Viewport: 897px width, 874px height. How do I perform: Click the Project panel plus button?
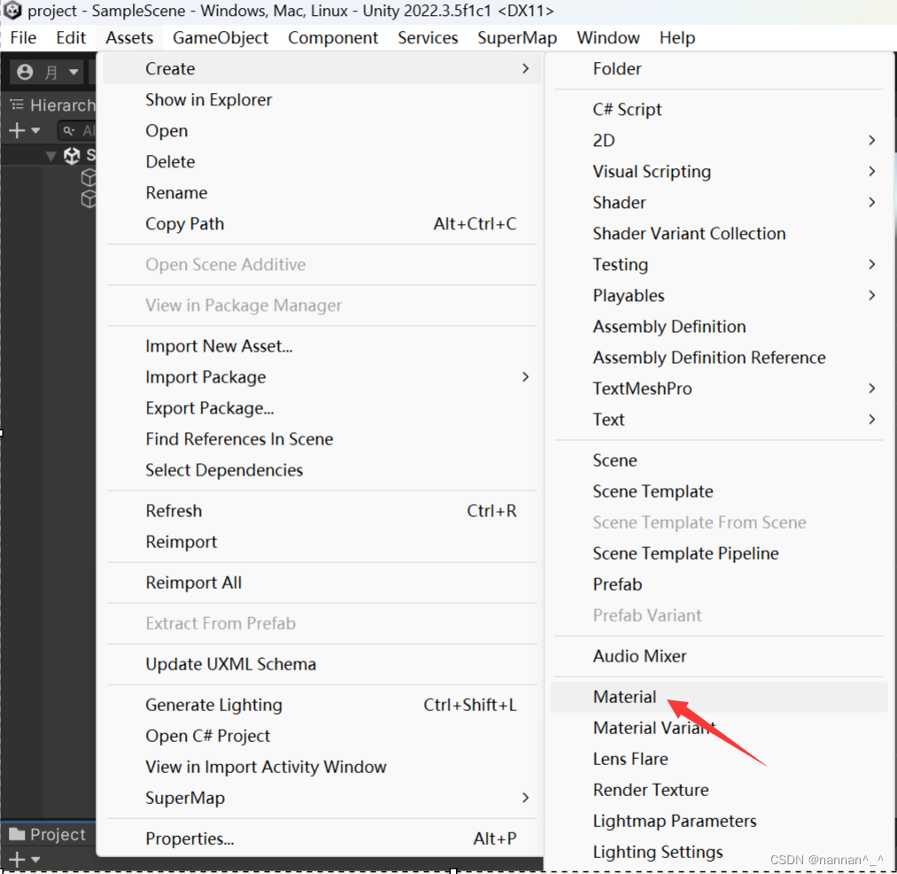click(x=17, y=859)
